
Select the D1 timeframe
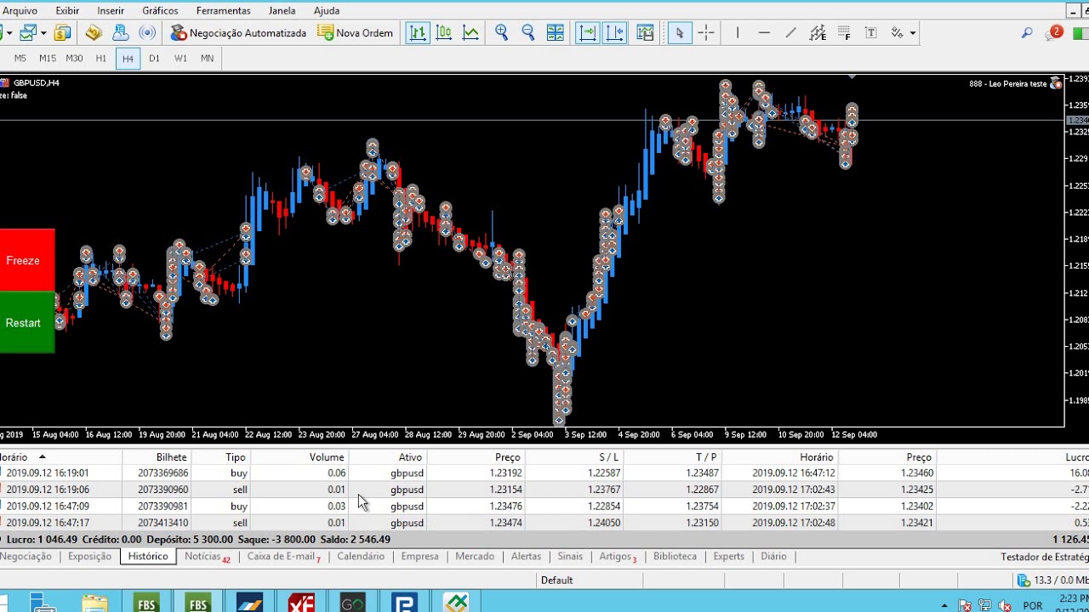(154, 59)
